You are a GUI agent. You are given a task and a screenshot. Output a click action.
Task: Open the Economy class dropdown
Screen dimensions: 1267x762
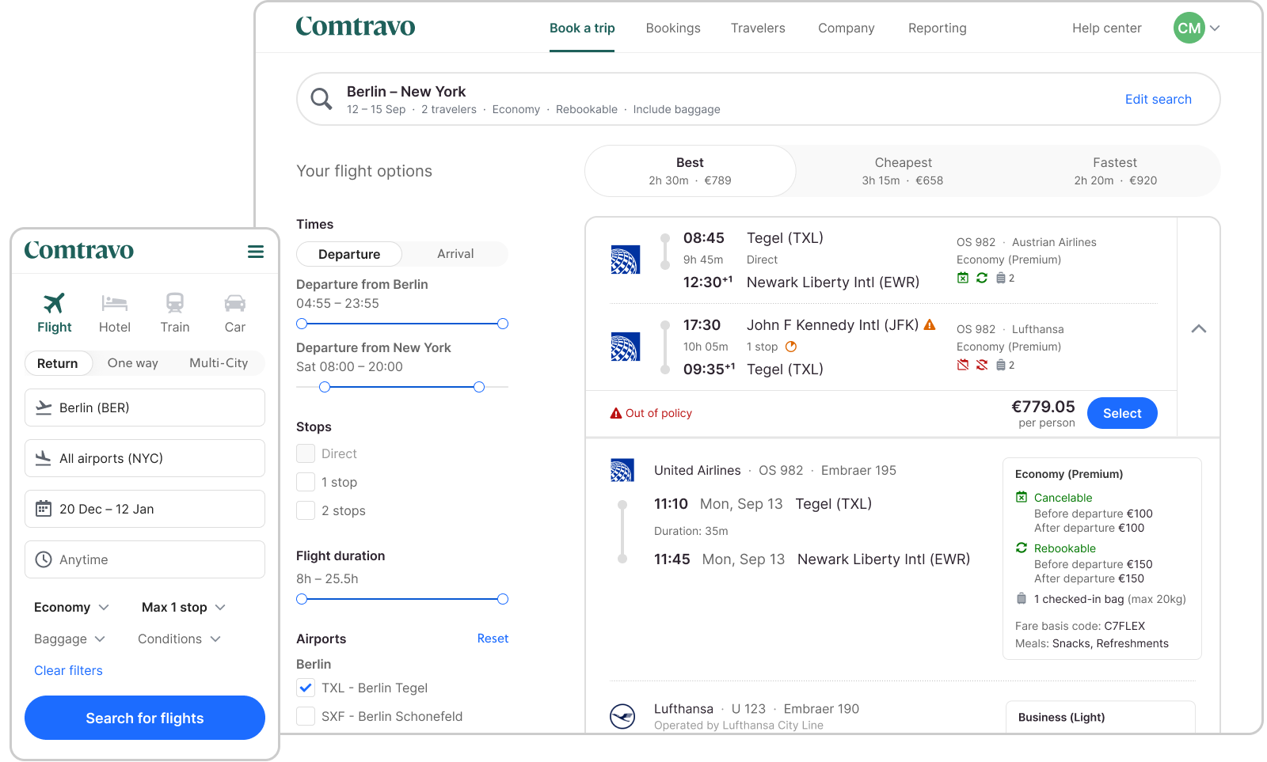(71, 607)
